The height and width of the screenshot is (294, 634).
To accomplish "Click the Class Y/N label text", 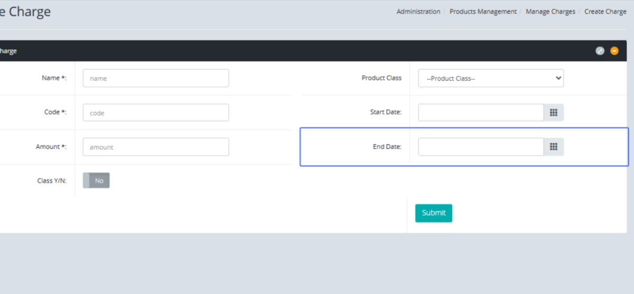I will coord(52,181).
